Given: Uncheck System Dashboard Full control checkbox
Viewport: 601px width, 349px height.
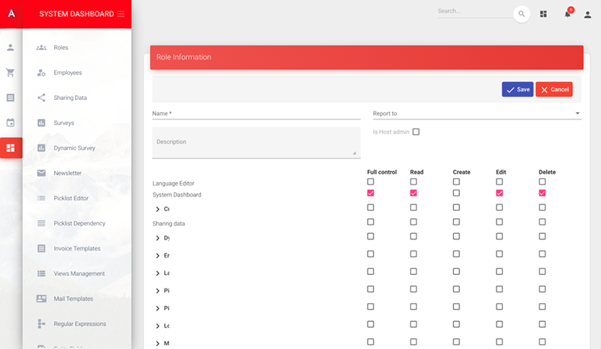Looking at the screenshot, I should point(370,193).
